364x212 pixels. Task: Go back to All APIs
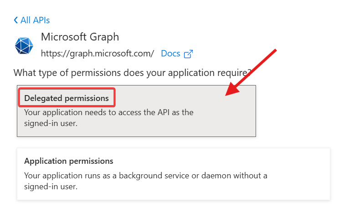click(x=31, y=20)
